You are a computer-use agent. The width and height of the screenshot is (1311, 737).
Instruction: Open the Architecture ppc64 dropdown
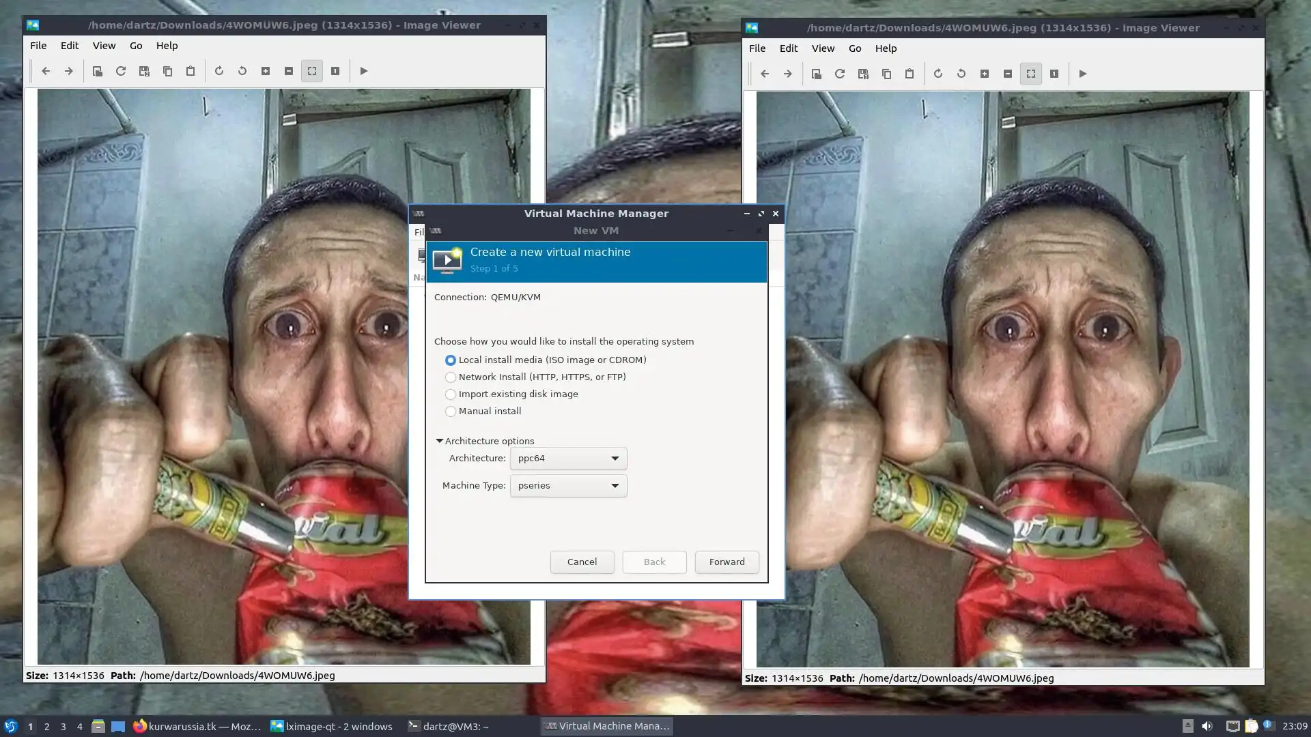[x=568, y=459]
